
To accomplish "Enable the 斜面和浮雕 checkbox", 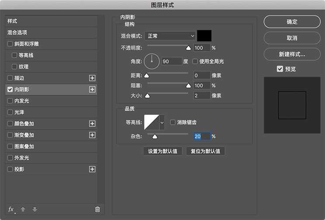I will (x=10, y=44).
